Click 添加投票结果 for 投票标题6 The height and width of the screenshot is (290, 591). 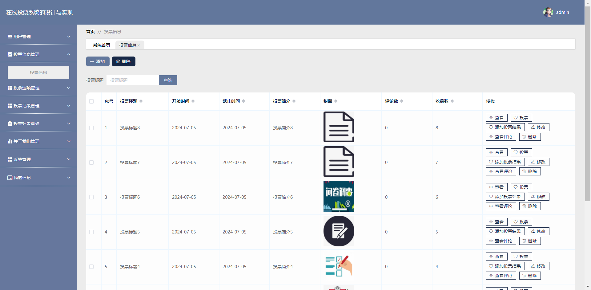click(x=505, y=197)
